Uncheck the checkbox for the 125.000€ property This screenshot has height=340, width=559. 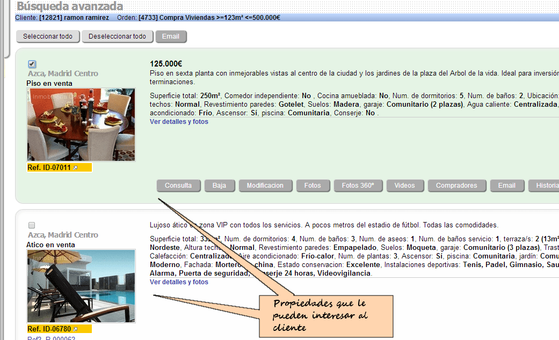tap(32, 64)
